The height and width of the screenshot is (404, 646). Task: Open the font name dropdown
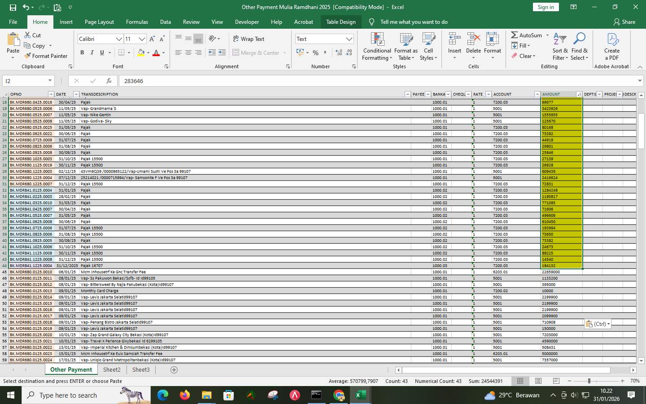point(119,39)
